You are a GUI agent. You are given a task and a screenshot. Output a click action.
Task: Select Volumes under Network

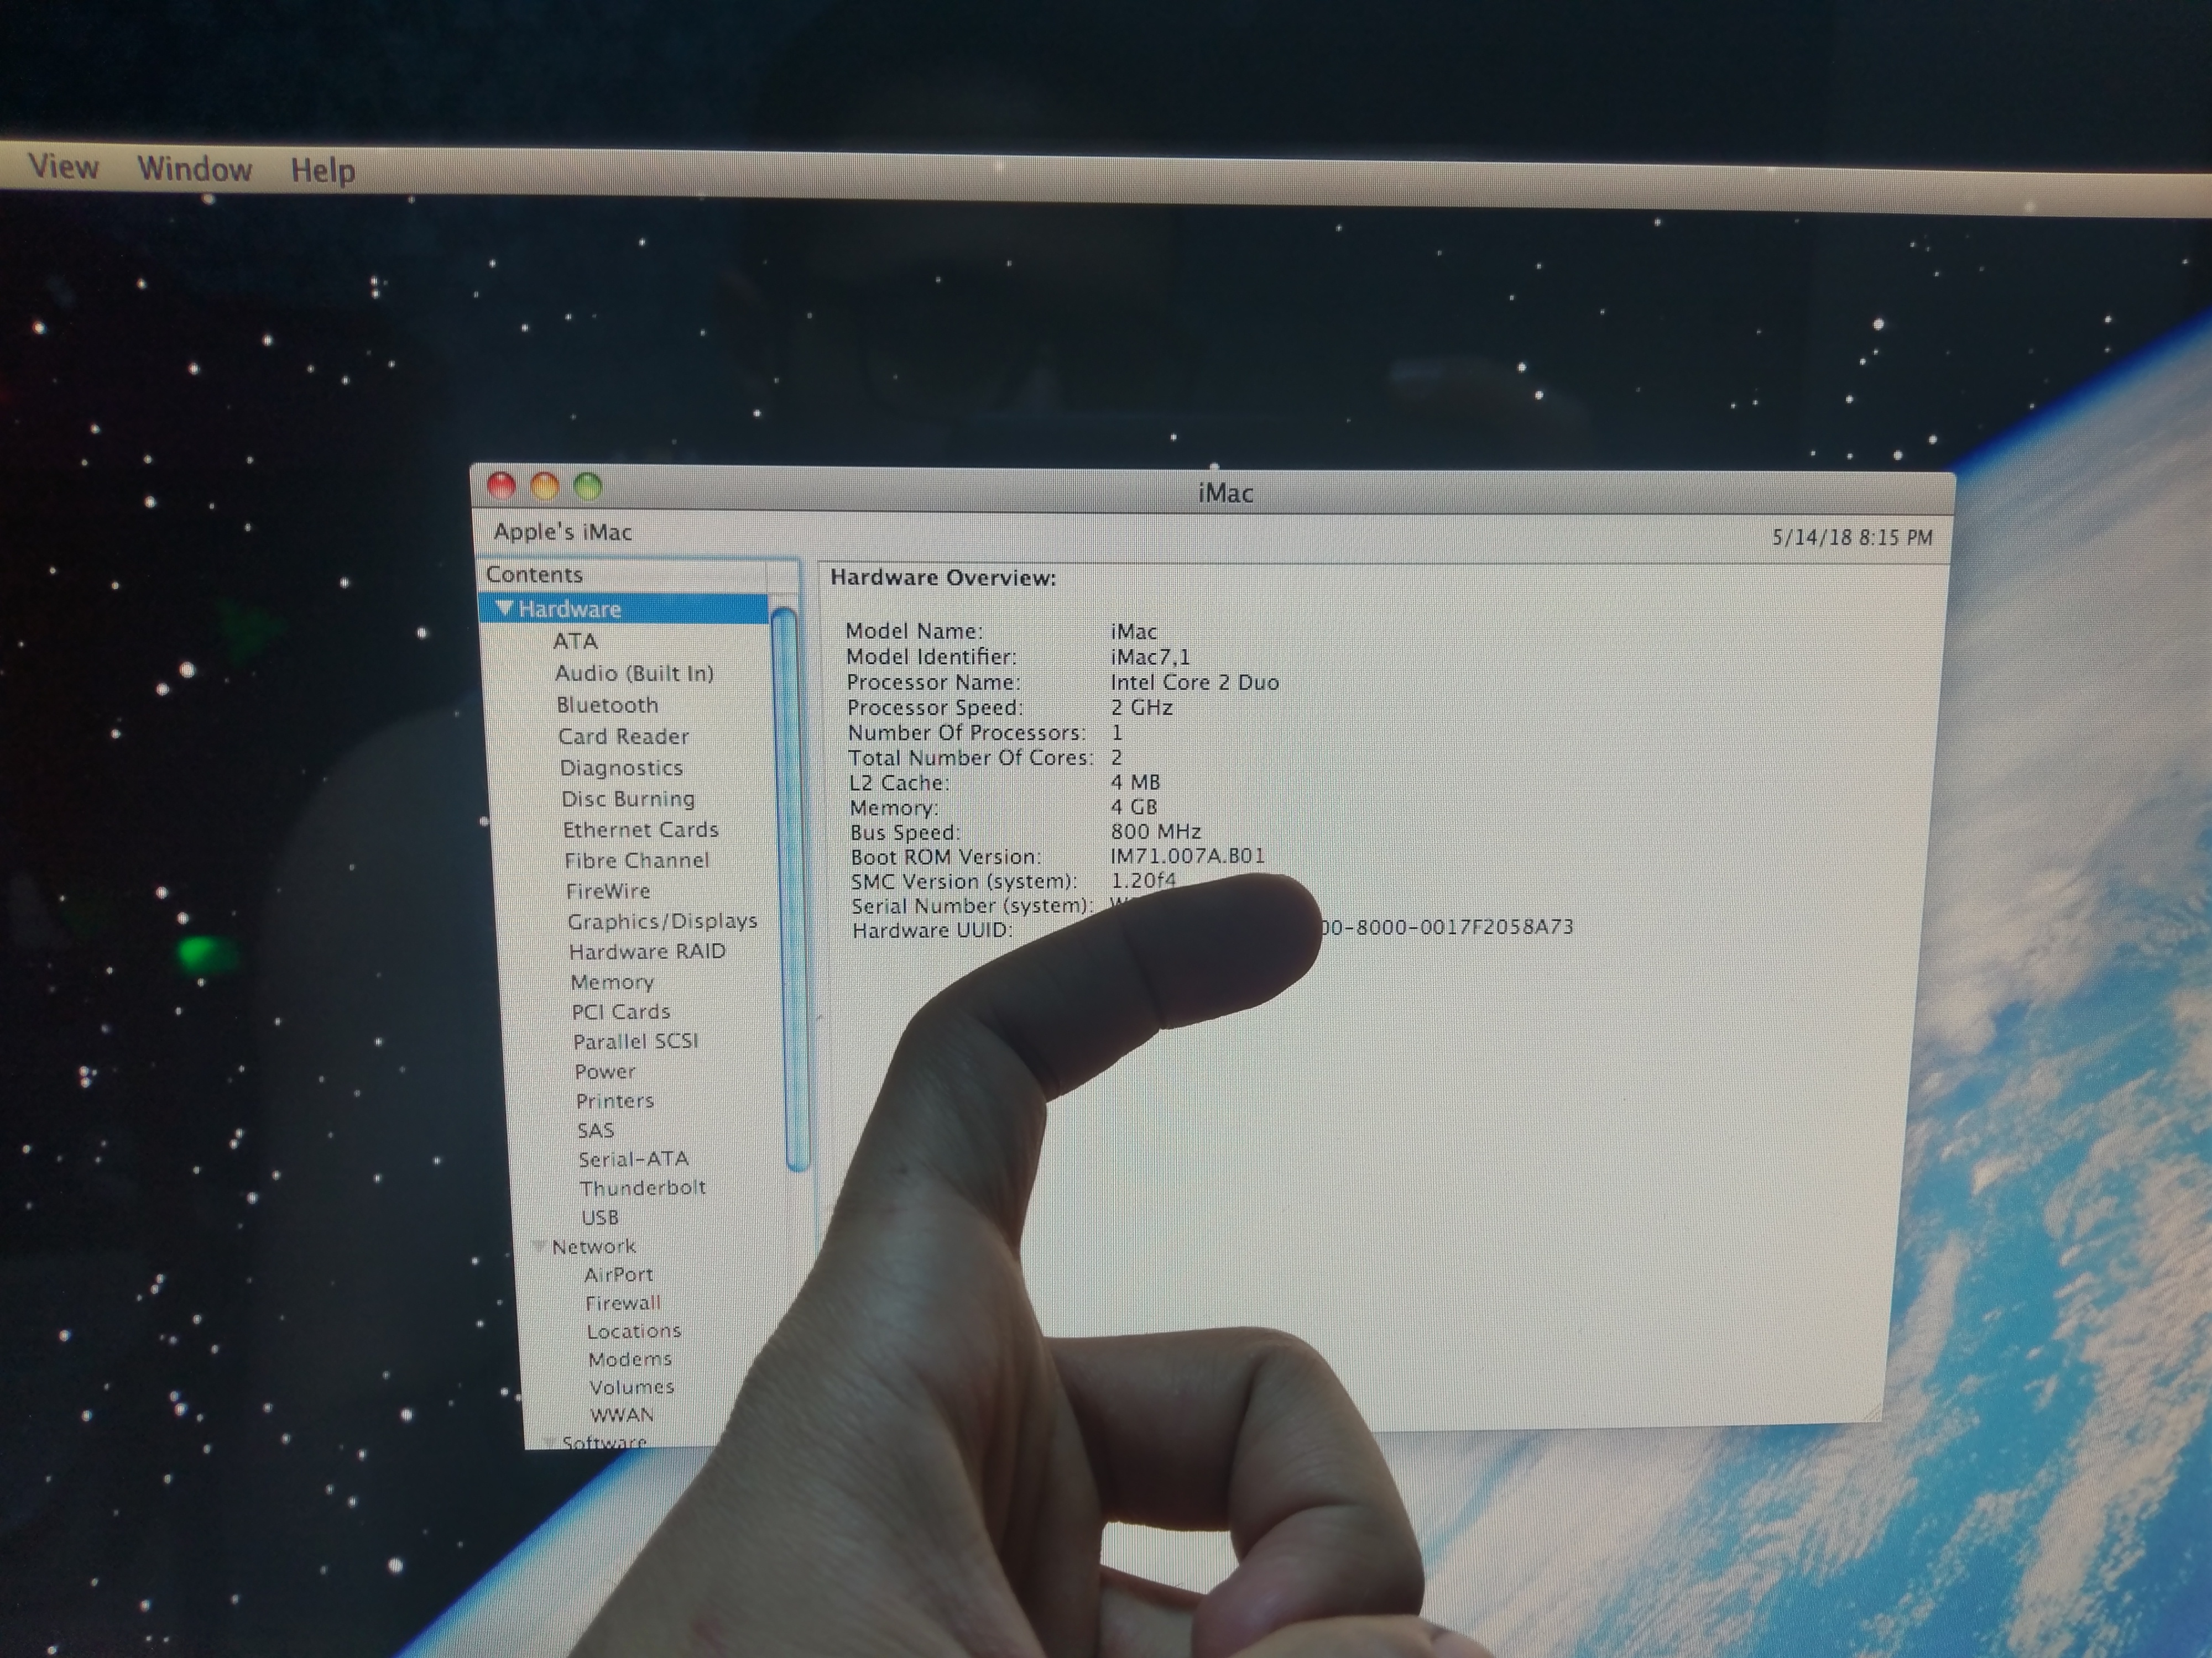pyautogui.click(x=631, y=1386)
